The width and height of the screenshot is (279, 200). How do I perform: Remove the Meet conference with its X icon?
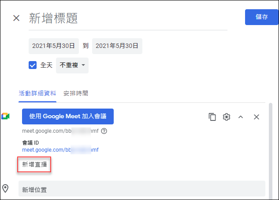pos(257,117)
